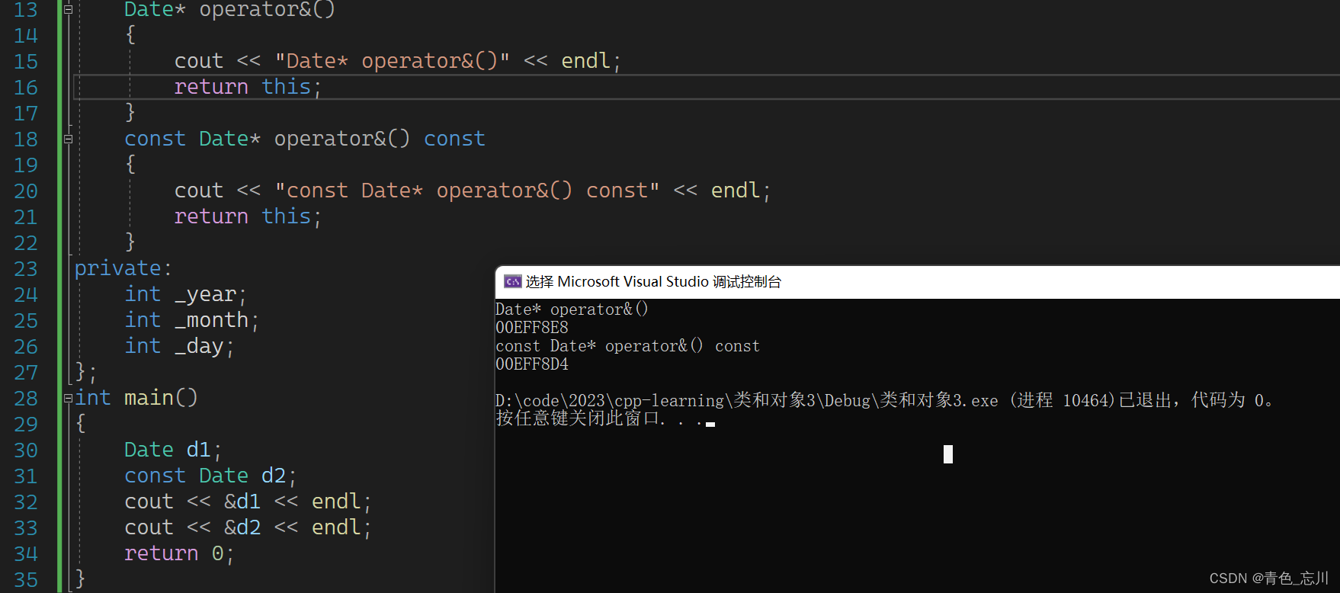Collapse the Date* operator&() function at line 13
Viewport: 1340px width, 593px height.
click(x=68, y=10)
